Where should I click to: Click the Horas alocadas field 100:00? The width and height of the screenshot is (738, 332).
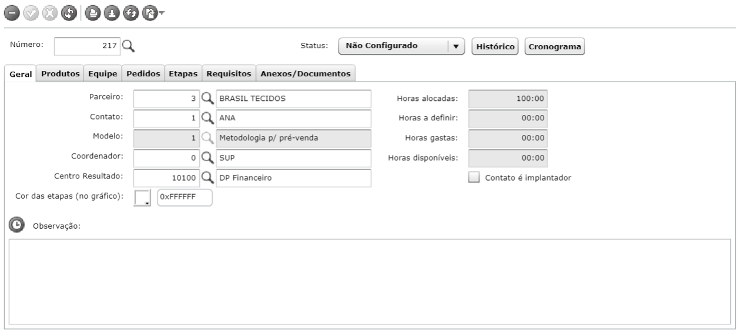(508, 99)
